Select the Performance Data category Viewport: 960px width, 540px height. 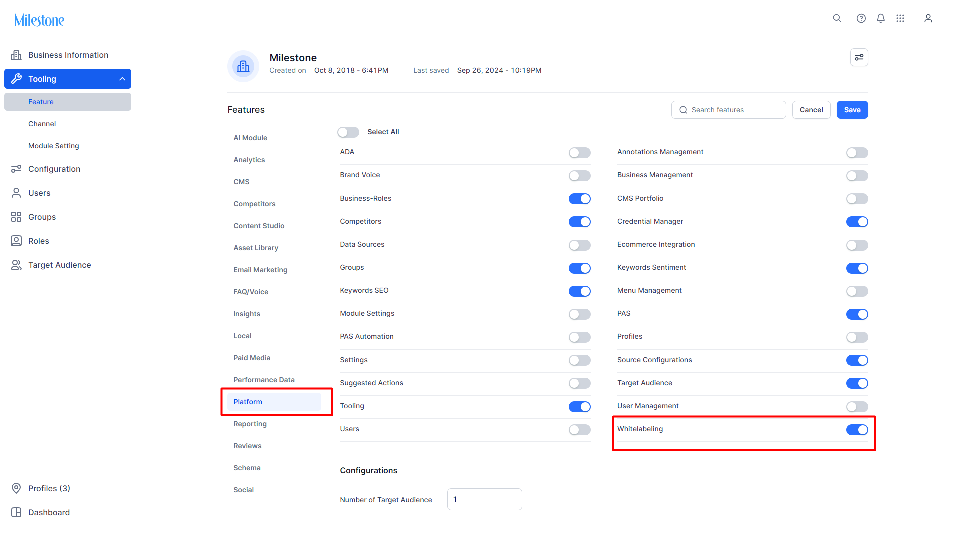tap(274, 380)
